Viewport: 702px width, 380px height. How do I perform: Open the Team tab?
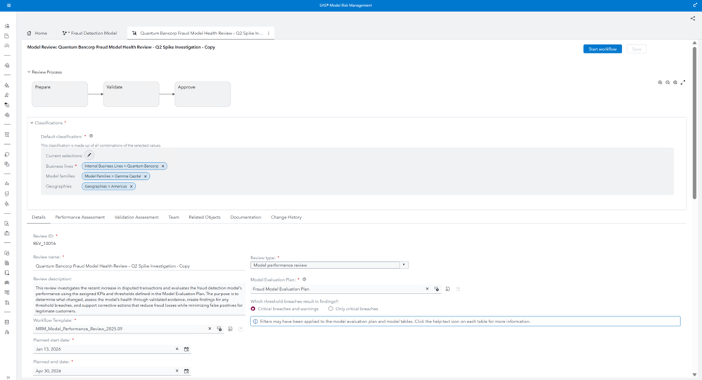(x=174, y=217)
